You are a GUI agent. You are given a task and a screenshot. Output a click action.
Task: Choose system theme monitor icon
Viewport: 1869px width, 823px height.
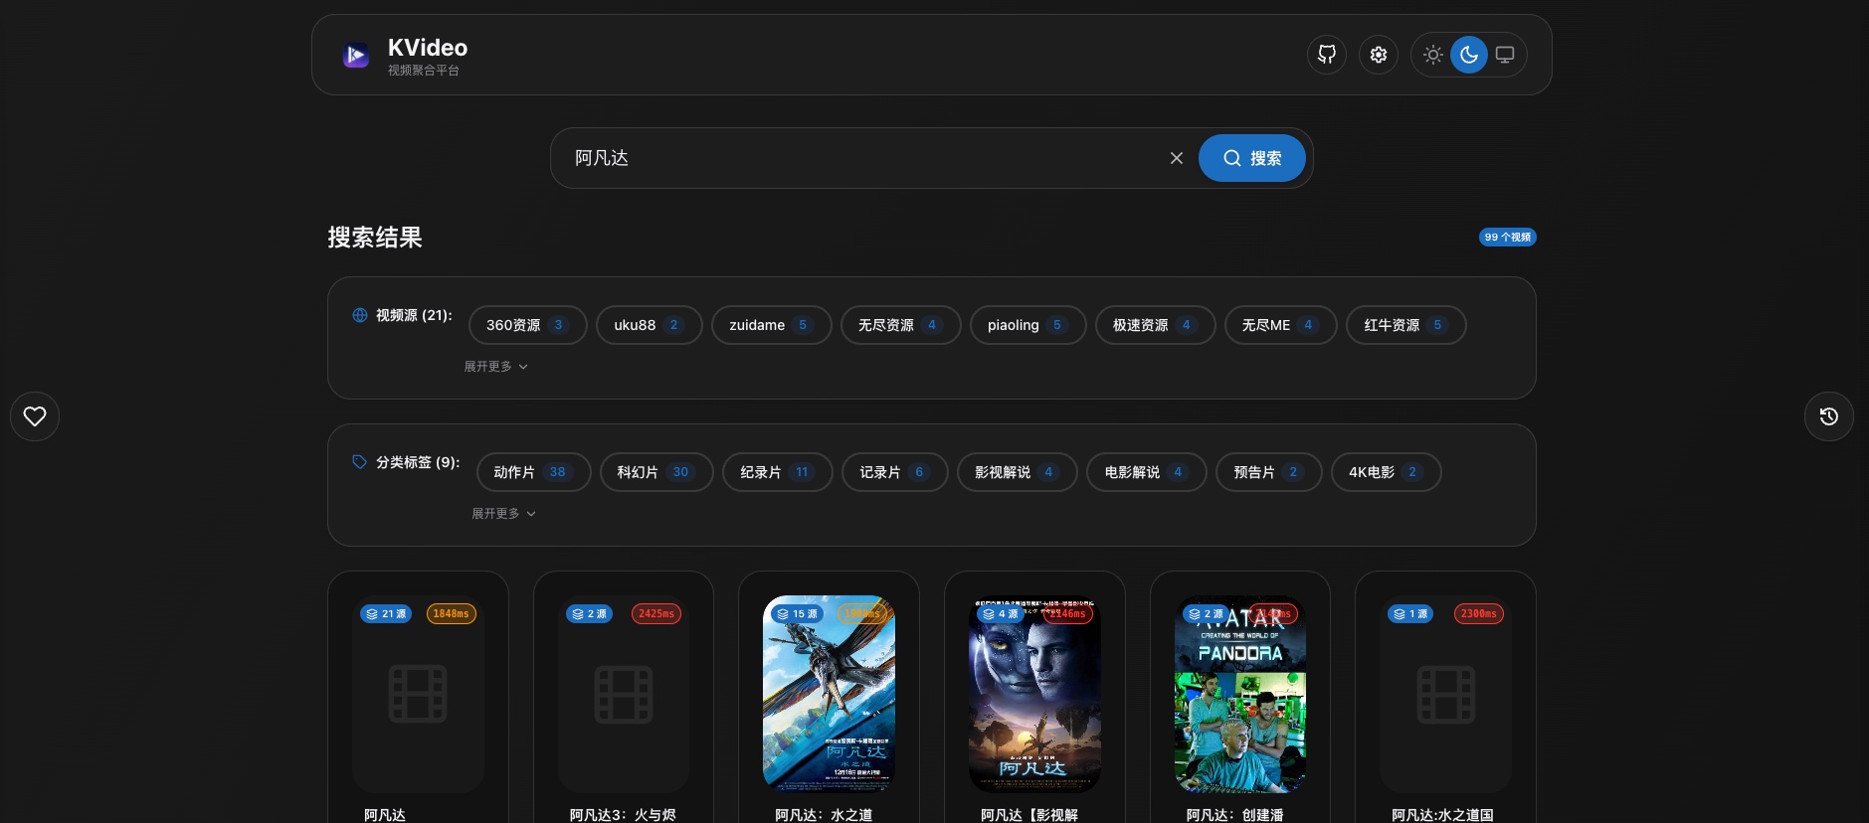pyautogui.click(x=1505, y=55)
